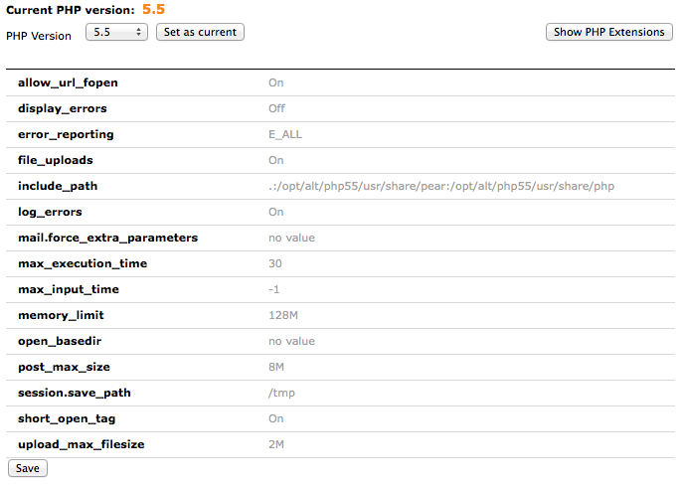Edit the allow_url_fopen On value
The width and height of the screenshot is (683, 485).
click(x=276, y=82)
